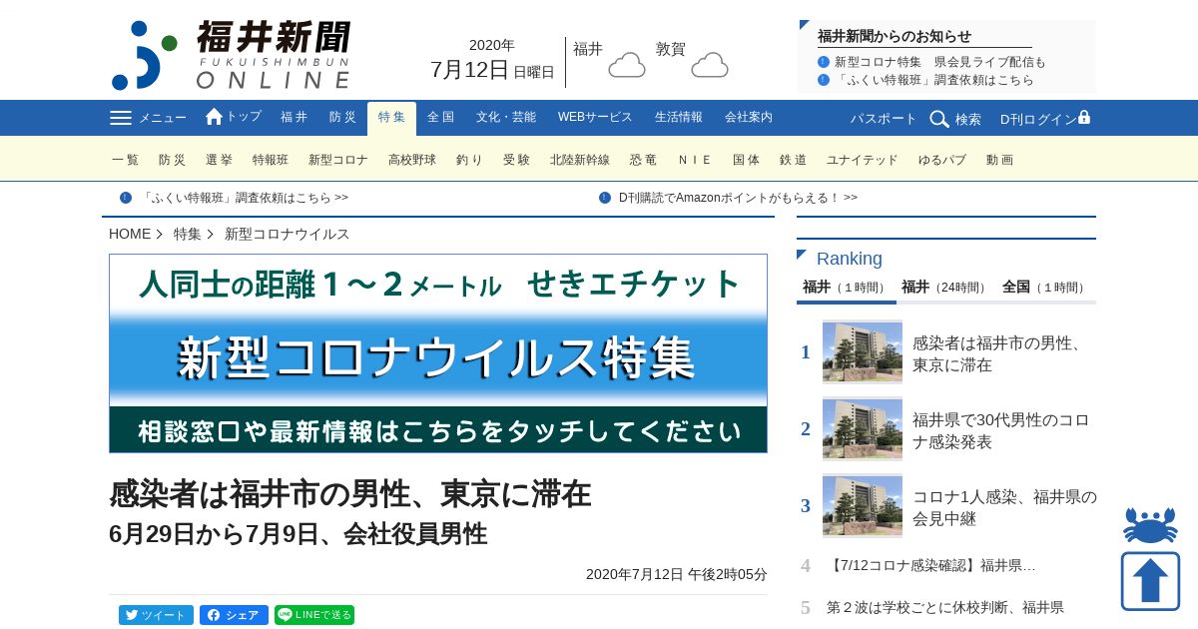The height and width of the screenshot is (629, 1198).
Task: Open the 福井 nav menu item
Action: pos(294,118)
